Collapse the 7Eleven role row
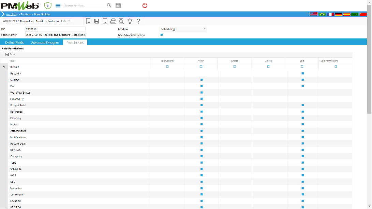The image size is (372, 209). (4, 67)
